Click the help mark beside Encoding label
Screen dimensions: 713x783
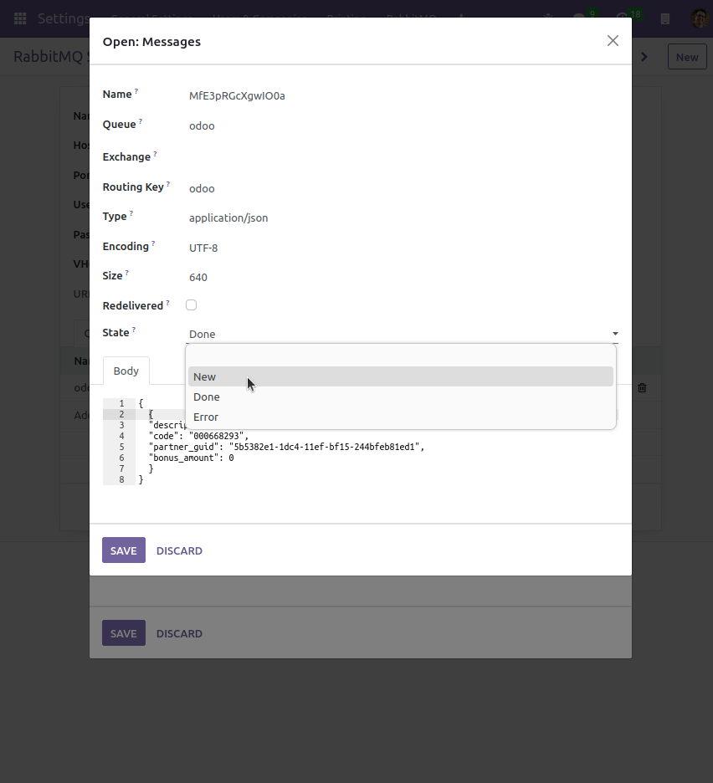[x=153, y=243]
